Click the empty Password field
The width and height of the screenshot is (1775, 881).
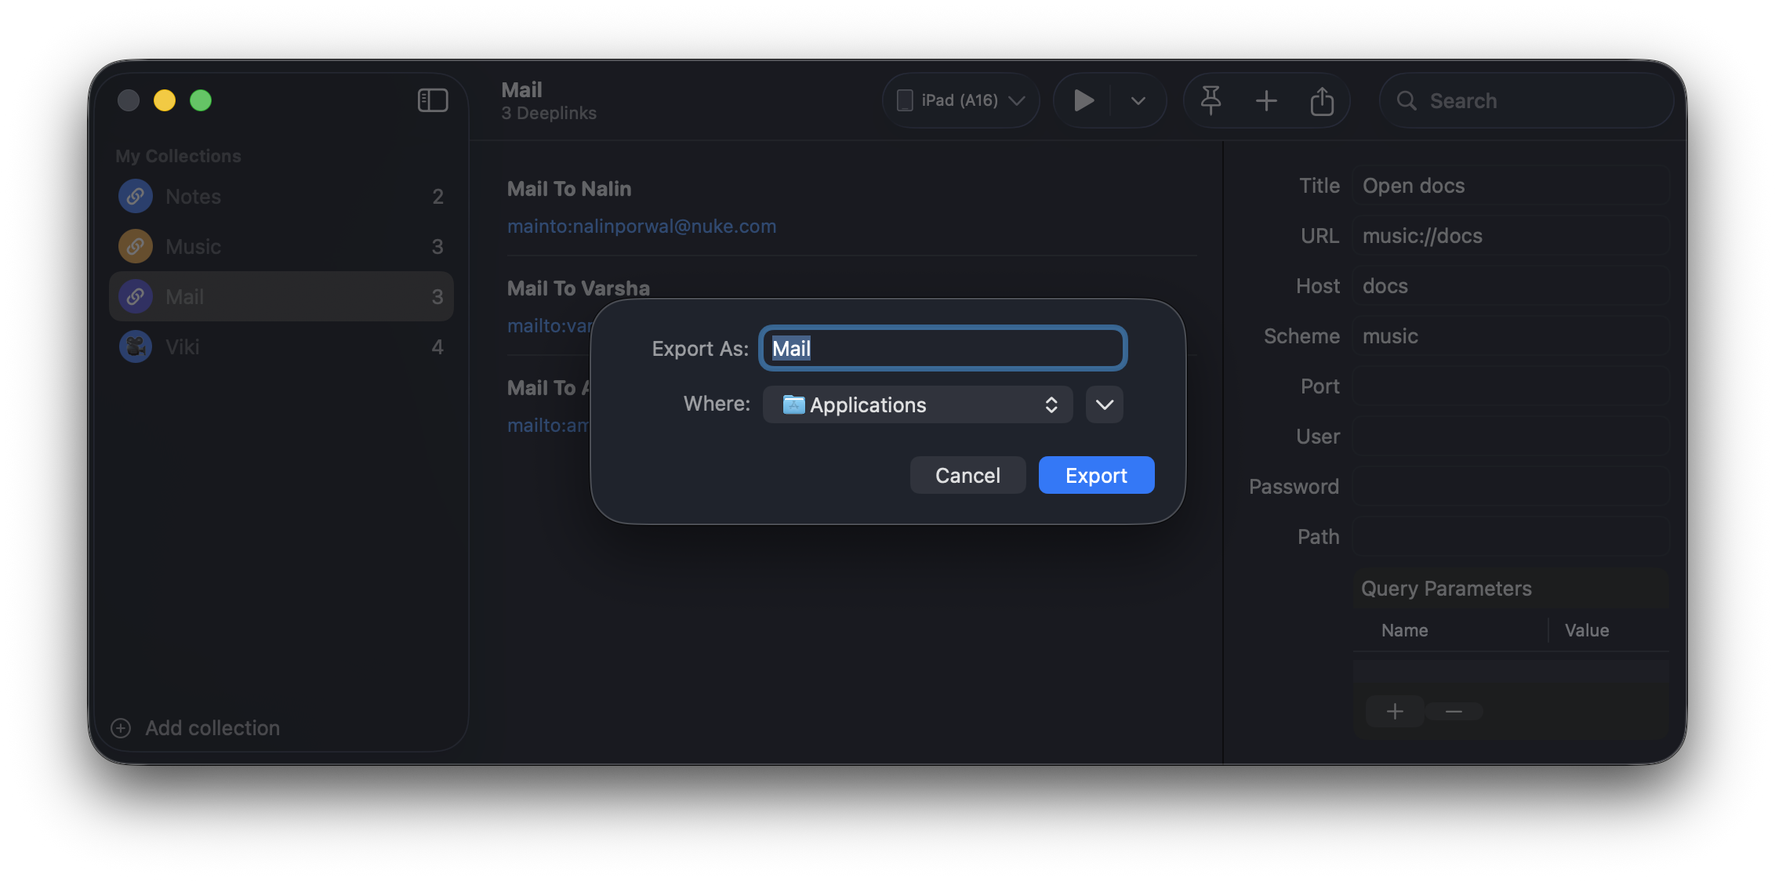tap(1511, 487)
